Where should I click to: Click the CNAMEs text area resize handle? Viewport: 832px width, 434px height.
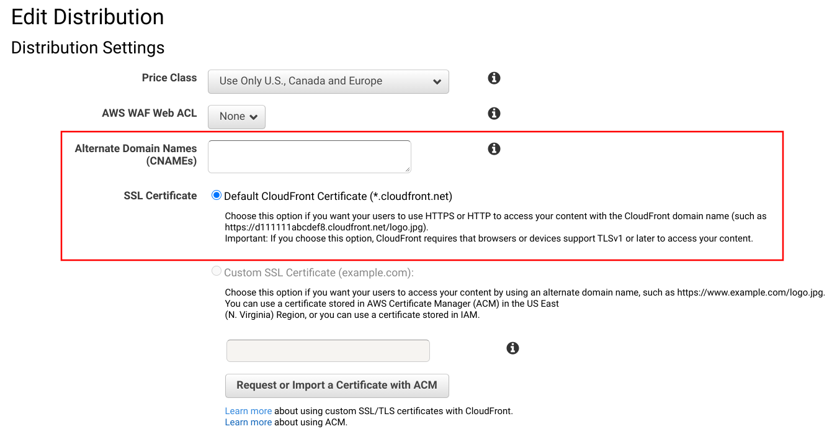tap(408, 170)
